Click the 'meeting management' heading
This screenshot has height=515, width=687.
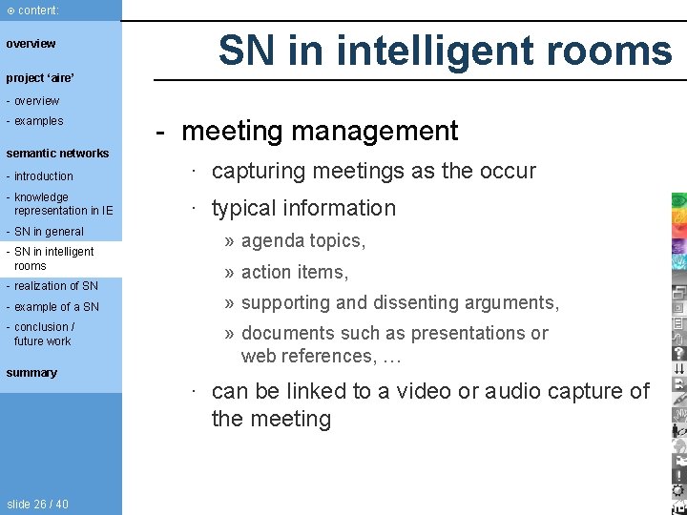tap(320, 131)
